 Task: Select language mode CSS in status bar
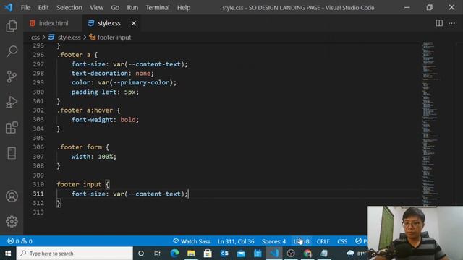point(342,241)
